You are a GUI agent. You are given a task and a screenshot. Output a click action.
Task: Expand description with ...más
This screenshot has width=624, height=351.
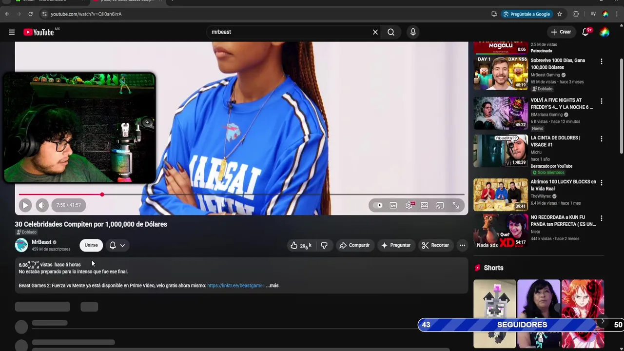pyautogui.click(x=273, y=286)
